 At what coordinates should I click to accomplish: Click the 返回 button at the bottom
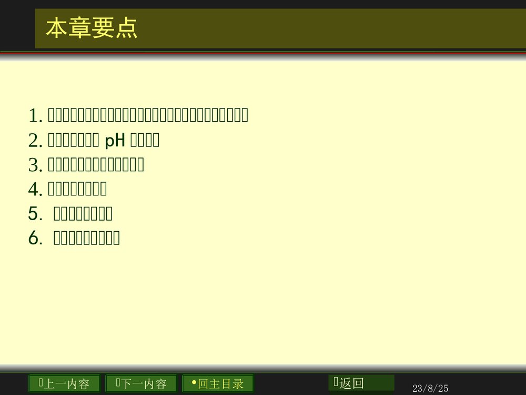click(x=360, y=383)
